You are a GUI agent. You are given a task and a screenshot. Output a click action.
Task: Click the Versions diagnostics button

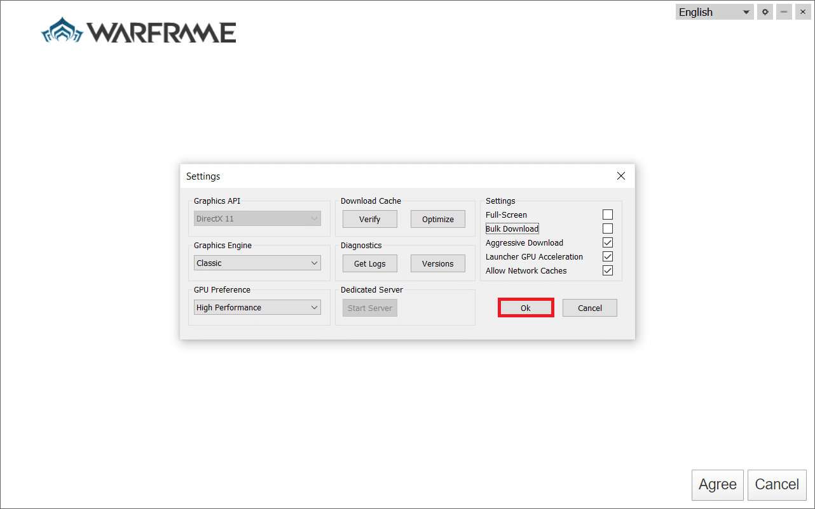[x=438, y=263]
